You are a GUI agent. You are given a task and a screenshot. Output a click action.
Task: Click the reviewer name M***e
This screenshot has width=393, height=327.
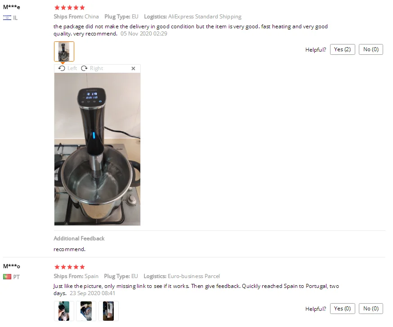coord(12,7)
